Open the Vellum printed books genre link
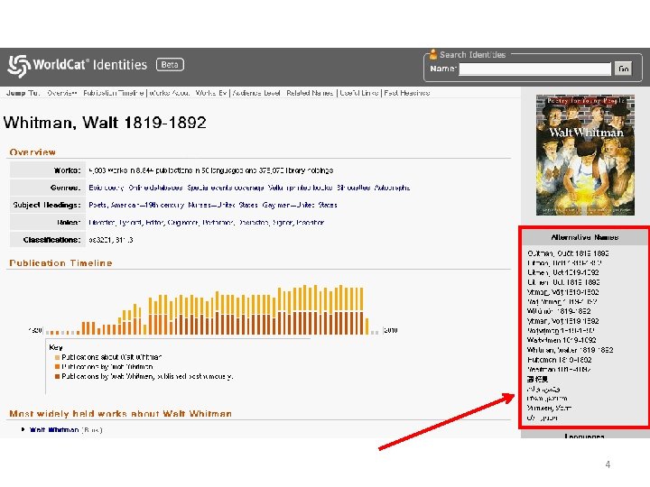The width and height of the screenshot is (650, 487). tap(300, 188)
